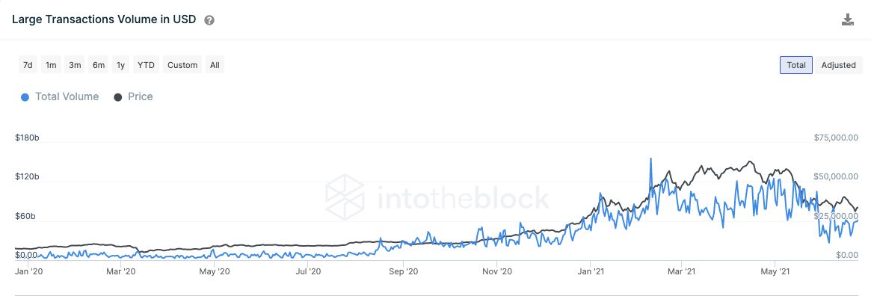Screen dimensions: 871x296
Task: Select the 1y time range
Action: tap(120, 65)
